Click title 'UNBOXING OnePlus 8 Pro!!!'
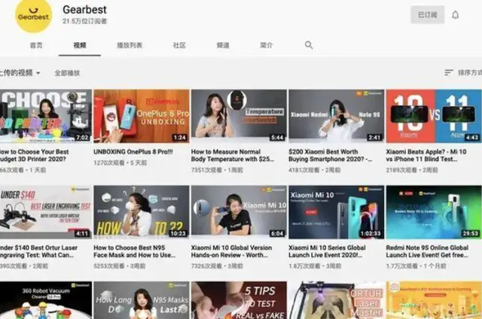 click(133, 152)
